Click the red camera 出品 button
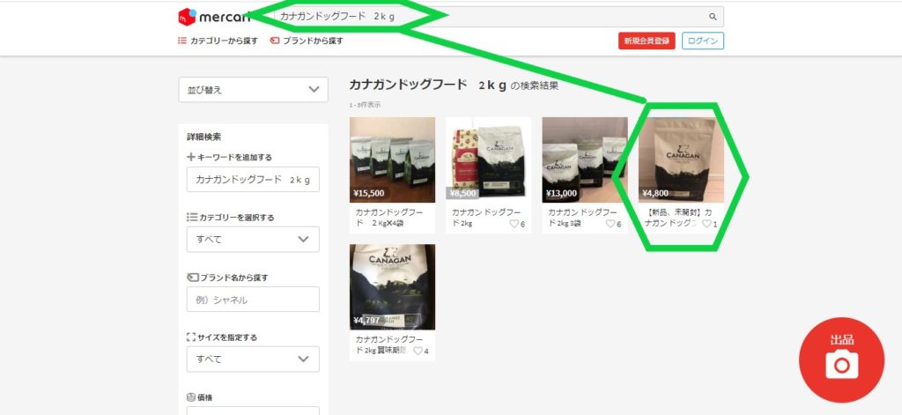This screenshot has height=415, width=902. pos(841,360)
